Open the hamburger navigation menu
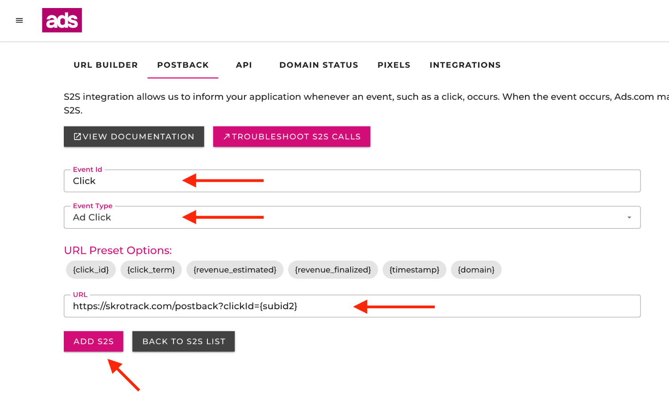This screenshot has height=417, width=669. [x=19, y=20]
